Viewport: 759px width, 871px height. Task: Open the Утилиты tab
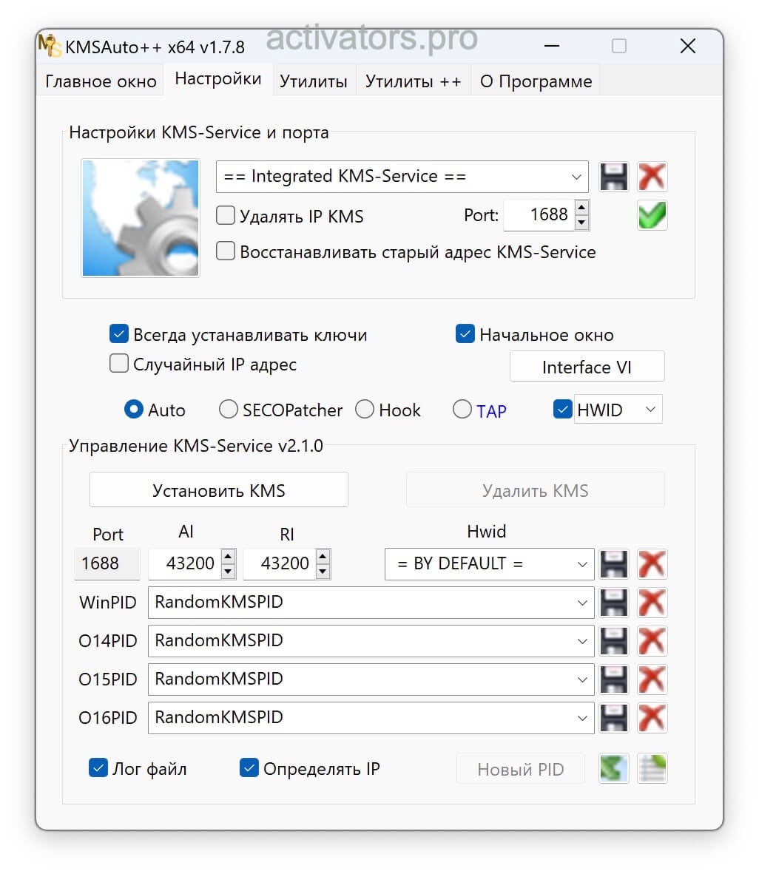314,81
